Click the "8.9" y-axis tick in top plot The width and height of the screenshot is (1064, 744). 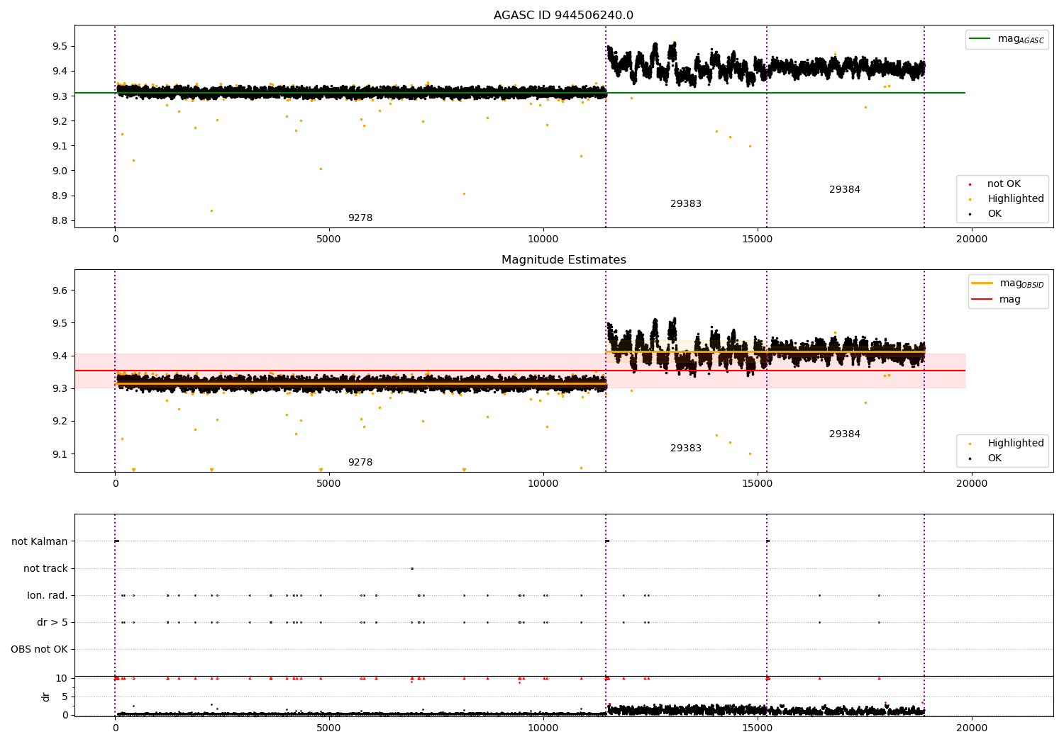tap(60, 196)
